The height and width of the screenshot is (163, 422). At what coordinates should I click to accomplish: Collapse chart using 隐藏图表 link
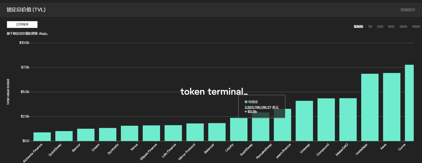tap(408, 10)
